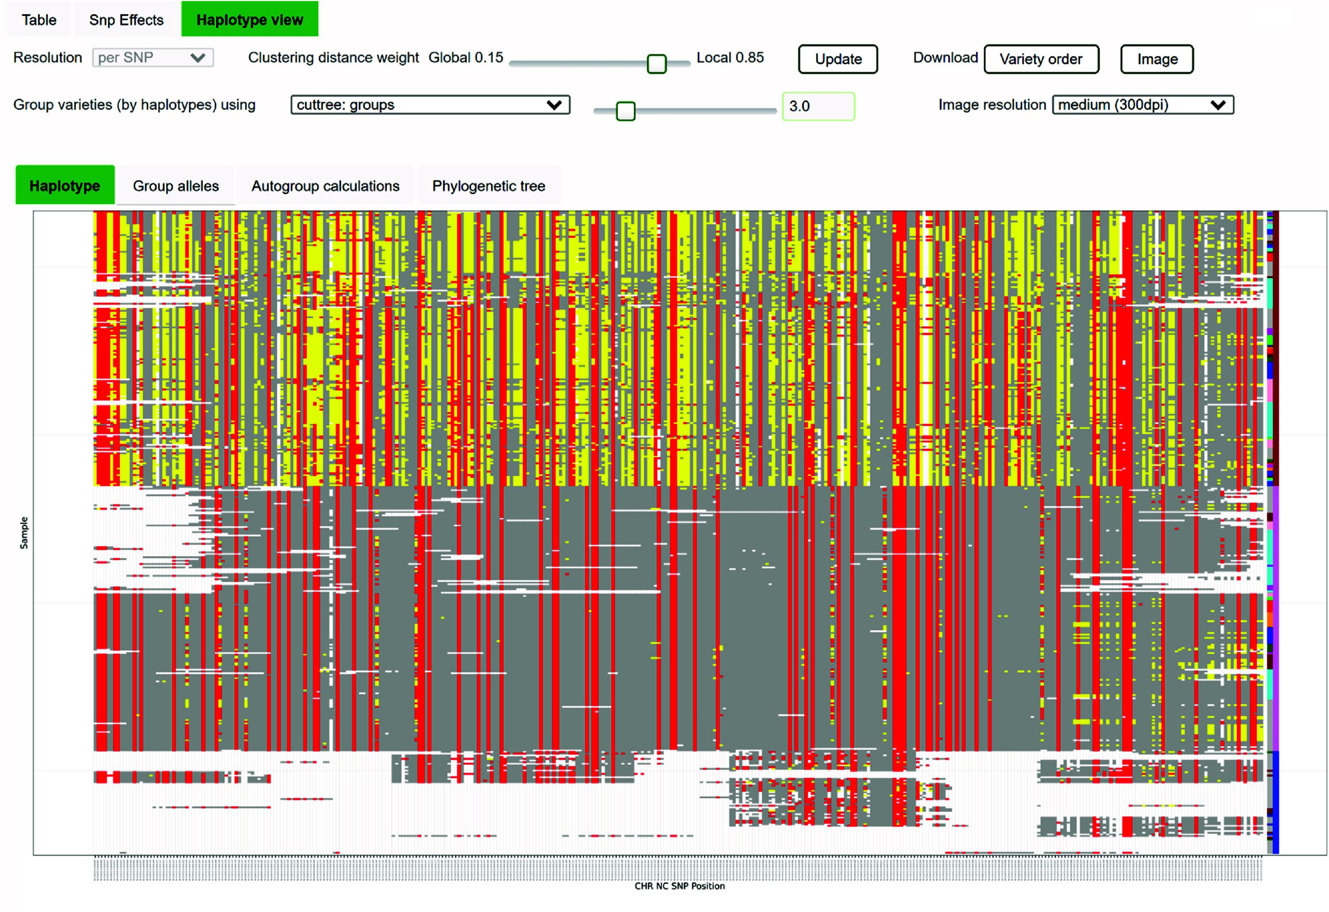Viewport: 1329px width, 912px height.
Task: Click the dark red group color bar
Action: 1276,349
